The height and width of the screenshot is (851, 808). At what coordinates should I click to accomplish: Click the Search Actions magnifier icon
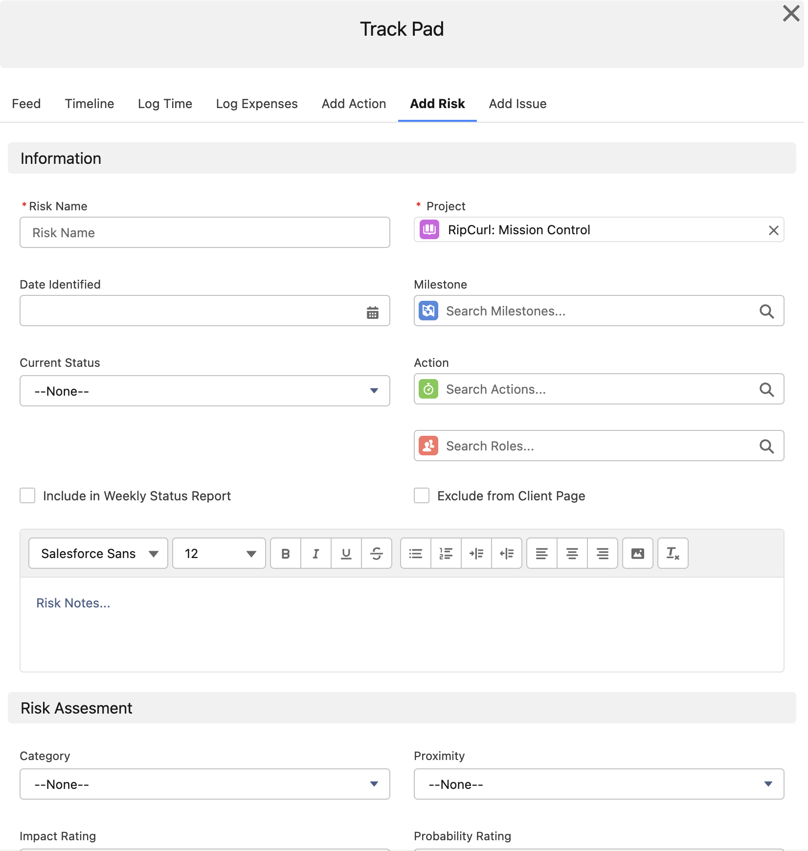766,389
